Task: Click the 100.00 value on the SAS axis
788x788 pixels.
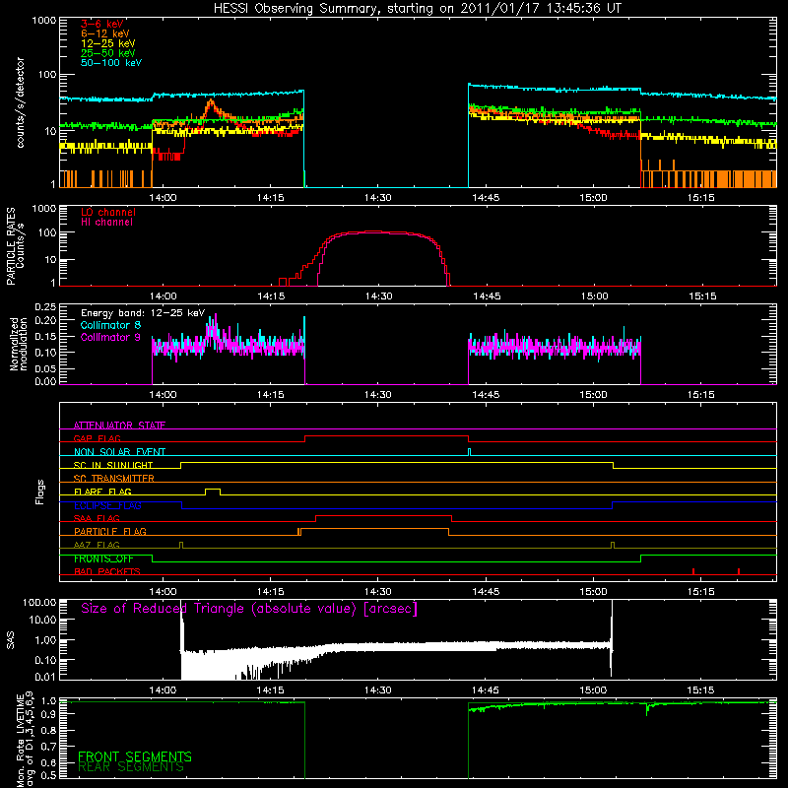Action: point(39,602)
